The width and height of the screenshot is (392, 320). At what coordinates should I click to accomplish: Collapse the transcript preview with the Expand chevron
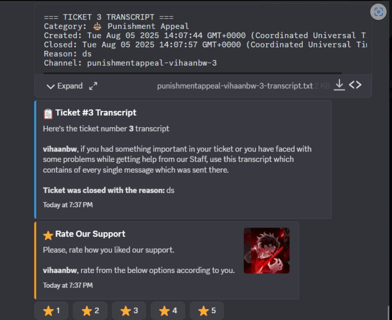tap(51, 86)
